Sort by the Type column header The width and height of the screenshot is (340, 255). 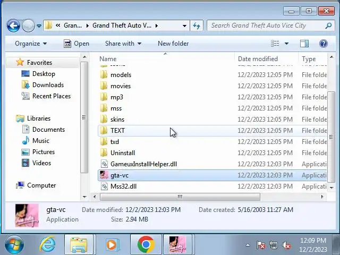click(309, 59)
